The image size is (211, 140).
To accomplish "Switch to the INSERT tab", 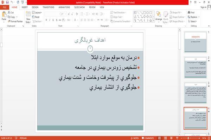I will (x=25, y=7).
